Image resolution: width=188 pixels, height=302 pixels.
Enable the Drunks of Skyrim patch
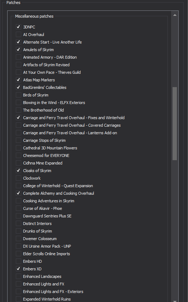click(x=18, y=231)
